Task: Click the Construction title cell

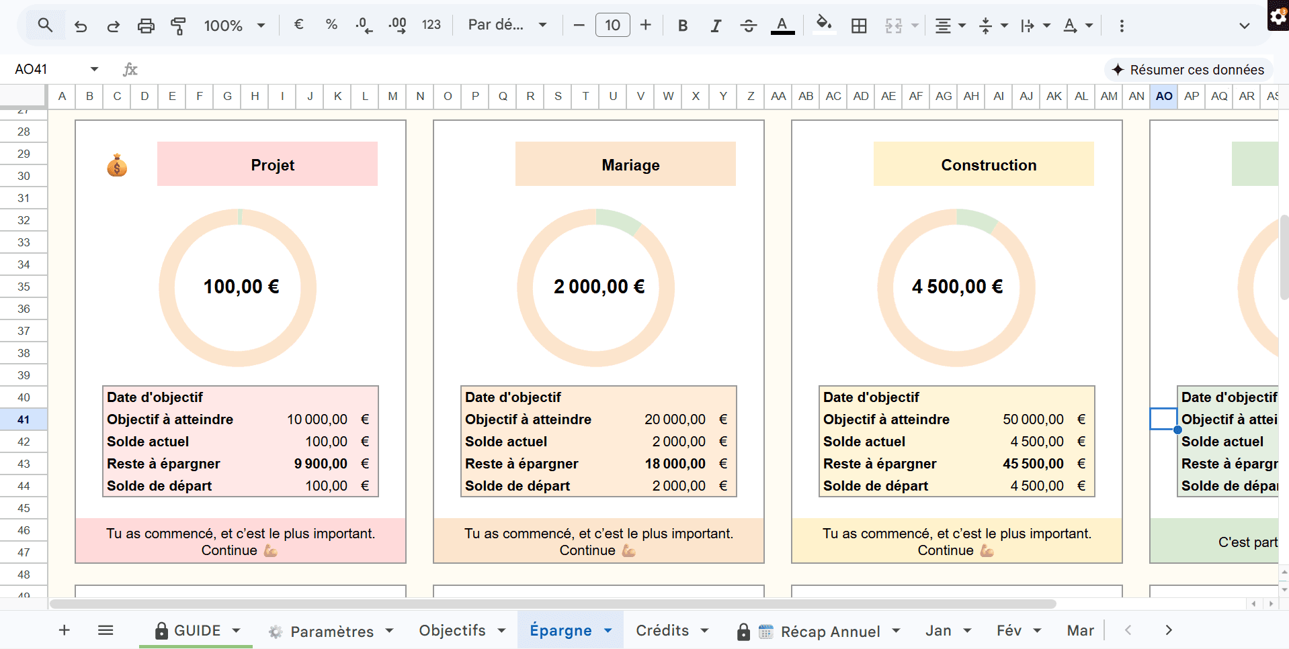Action: [x=984, y=164]
